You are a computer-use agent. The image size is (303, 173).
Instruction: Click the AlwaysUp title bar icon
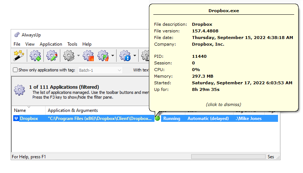(17, 35)
